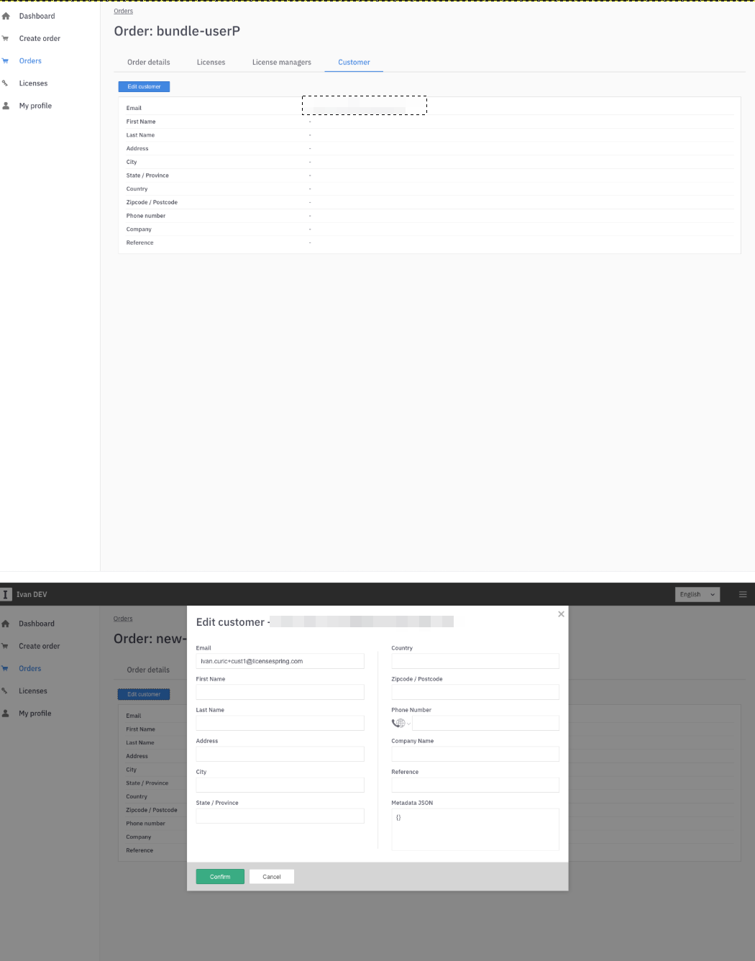Expand the phone country code selector
The height and width of the screenshot is (961, 755).
[x=401, y=723]
